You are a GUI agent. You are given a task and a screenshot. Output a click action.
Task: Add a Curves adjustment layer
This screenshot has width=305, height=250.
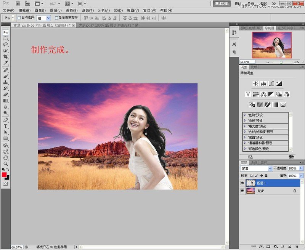271,83
